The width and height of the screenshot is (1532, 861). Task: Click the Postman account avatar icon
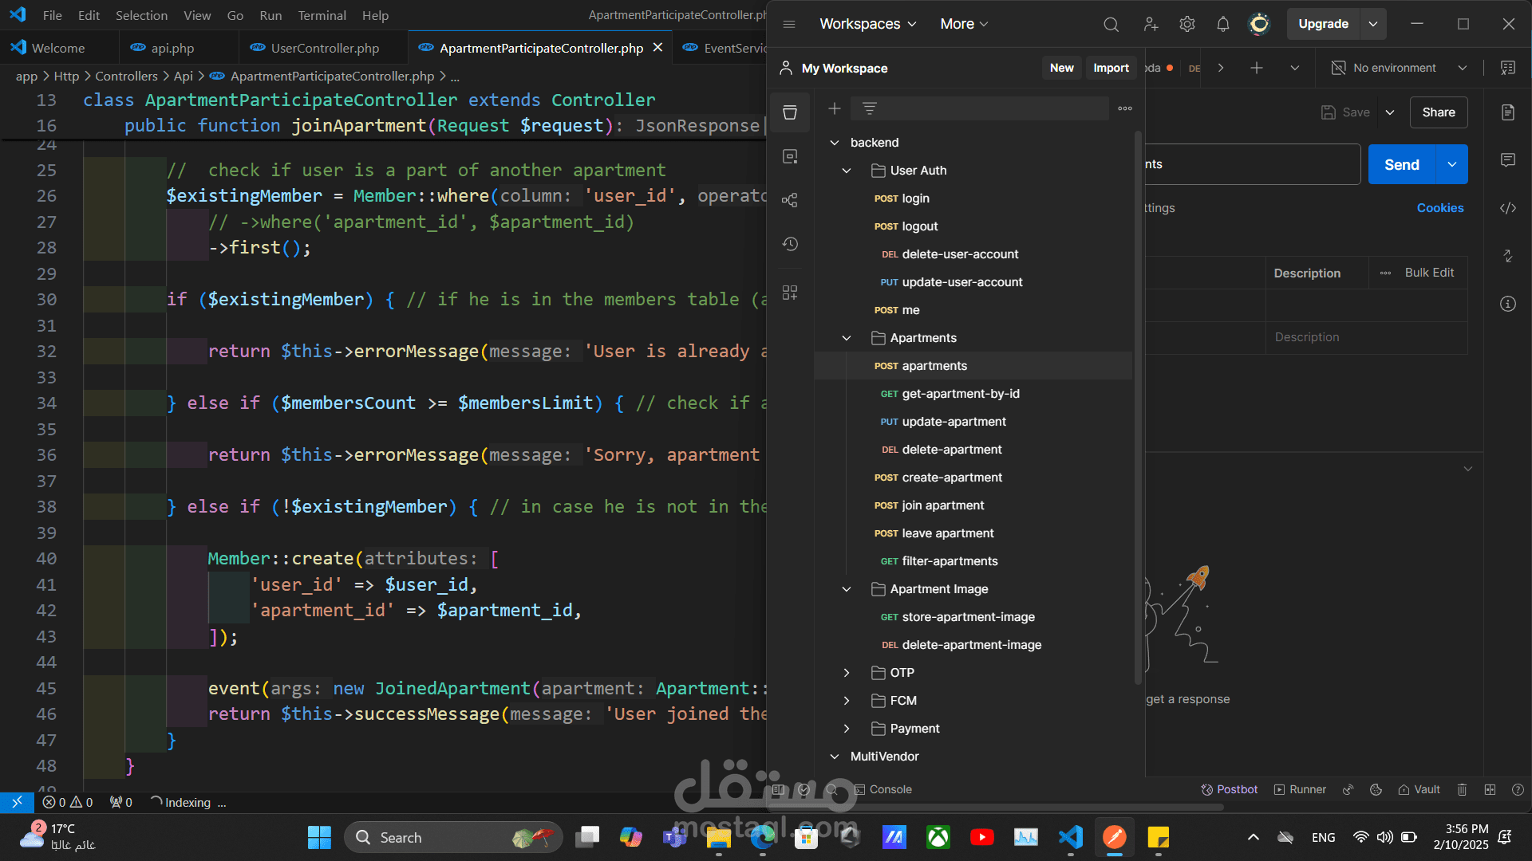1259,24
